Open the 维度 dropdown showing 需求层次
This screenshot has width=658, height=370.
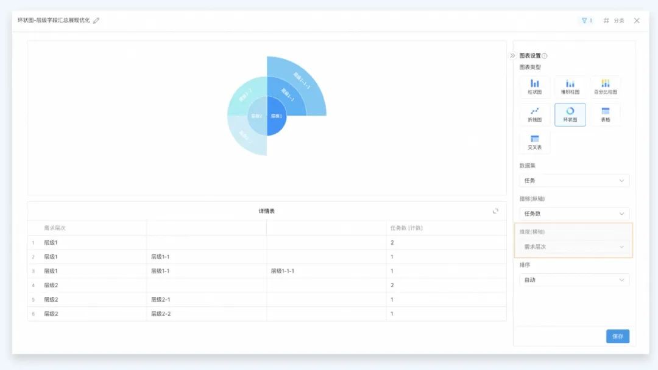(574, 247)
